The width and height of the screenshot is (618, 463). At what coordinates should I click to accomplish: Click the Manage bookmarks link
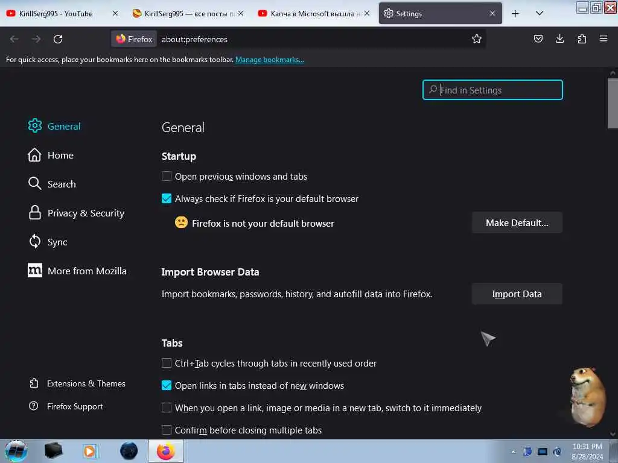270,60
